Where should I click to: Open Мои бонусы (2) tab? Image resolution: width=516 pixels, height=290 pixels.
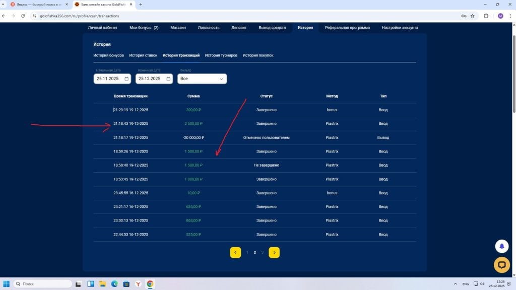tap(144, 28)
